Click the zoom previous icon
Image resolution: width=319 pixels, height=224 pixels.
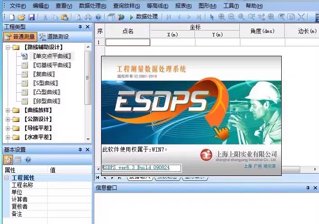tap(281, 17)
